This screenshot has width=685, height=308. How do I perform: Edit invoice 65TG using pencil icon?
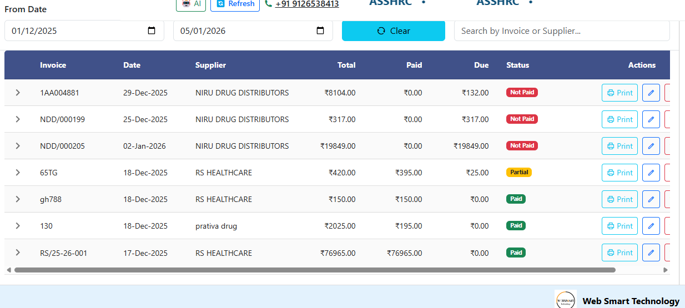click(x=651, y=173)
